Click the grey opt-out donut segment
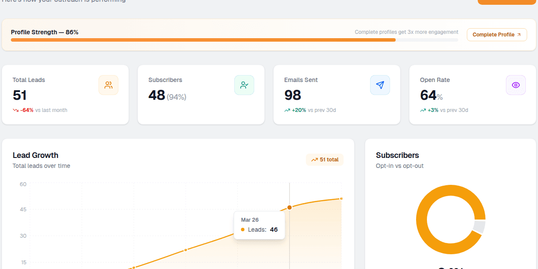 click(479, 227)
